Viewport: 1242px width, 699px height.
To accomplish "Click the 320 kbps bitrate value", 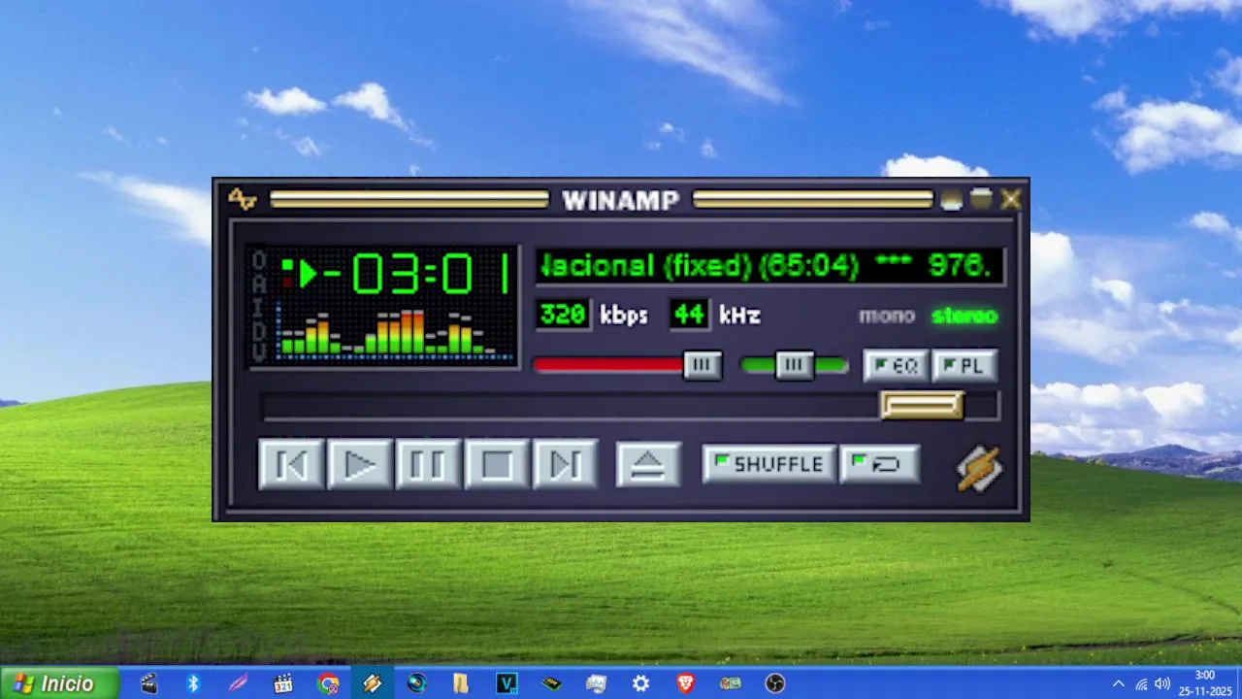I will [x=563, y=315].
